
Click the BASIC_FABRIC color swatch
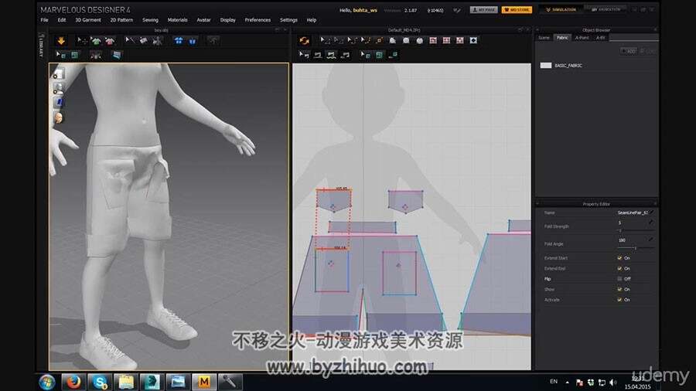coord(545,65)
